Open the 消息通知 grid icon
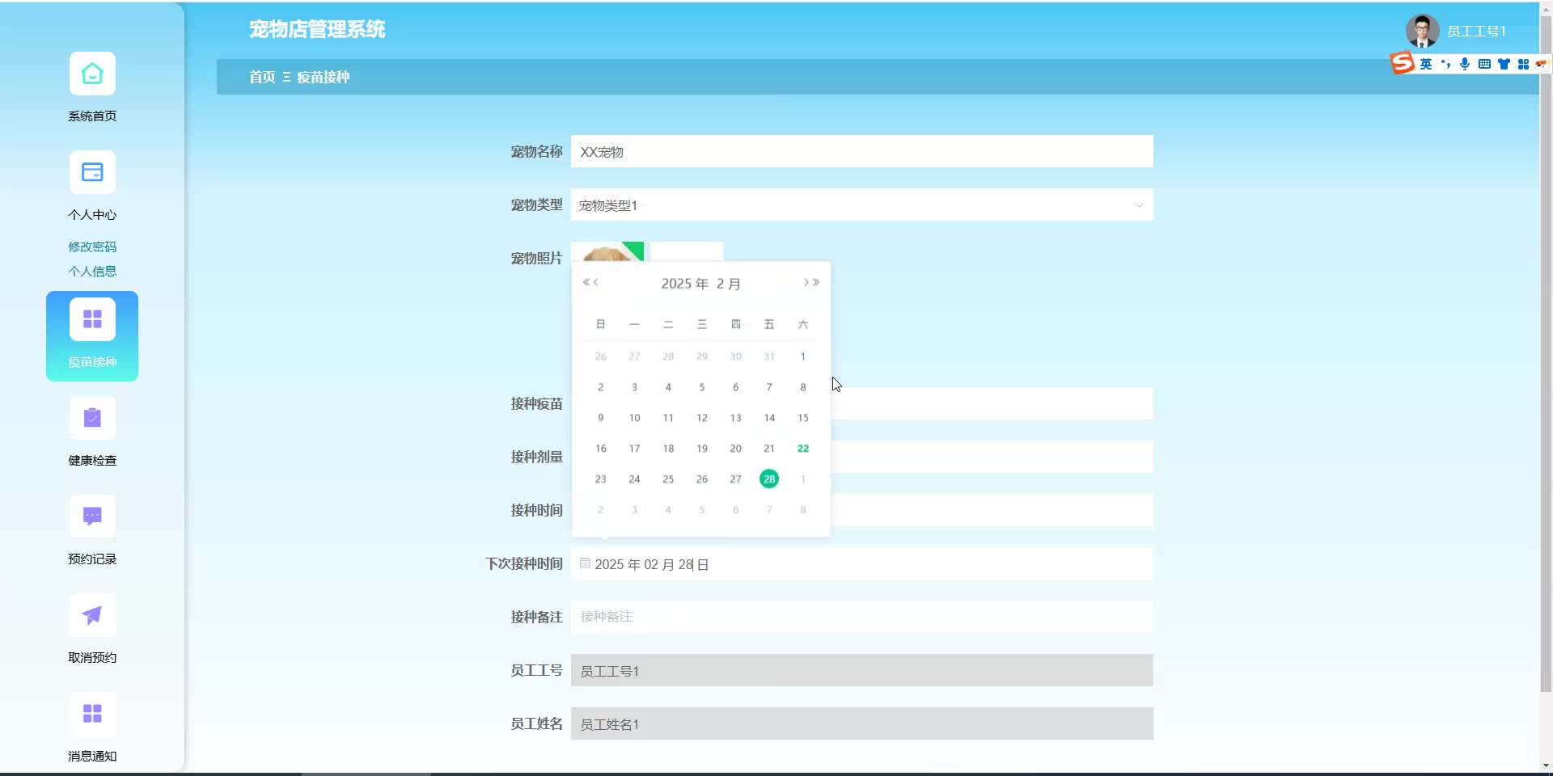This screenshot has width=1553, height=776. pos(92,714)
